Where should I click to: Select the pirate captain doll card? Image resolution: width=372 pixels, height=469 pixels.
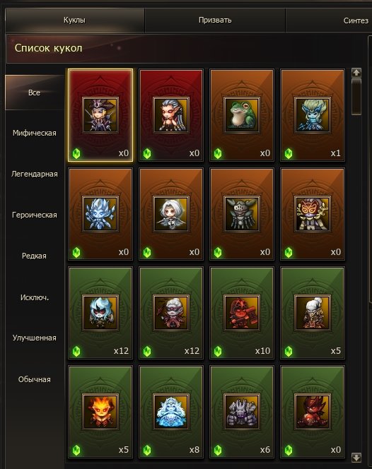[100, 115]
